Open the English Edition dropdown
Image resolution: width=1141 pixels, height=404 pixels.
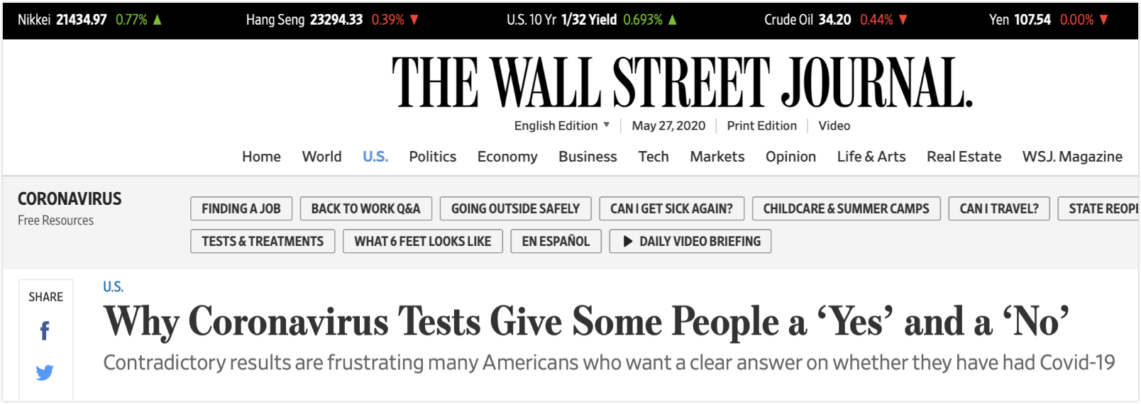pos(561,125)
